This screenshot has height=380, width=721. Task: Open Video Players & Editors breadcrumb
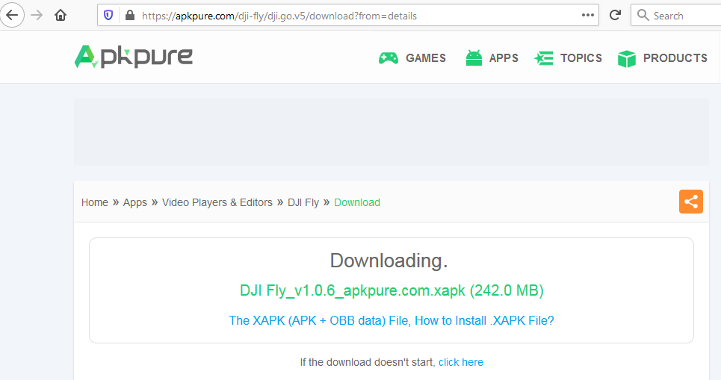point(217,202)
